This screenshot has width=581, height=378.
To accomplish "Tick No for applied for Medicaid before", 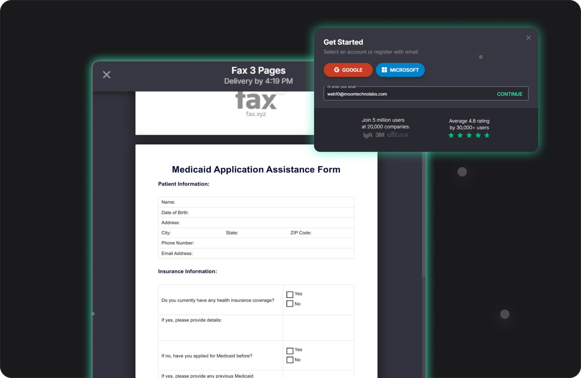I will [x=290, y=360].
